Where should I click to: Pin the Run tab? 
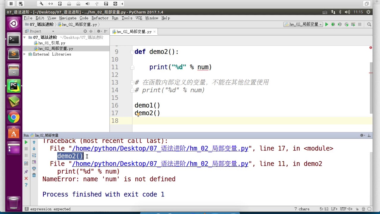click(x=26, y=171)
